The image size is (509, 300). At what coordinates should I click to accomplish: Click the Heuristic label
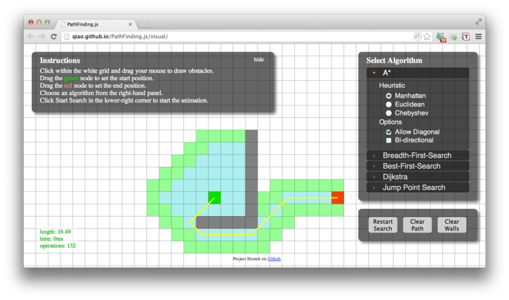[x=392, y=85]
